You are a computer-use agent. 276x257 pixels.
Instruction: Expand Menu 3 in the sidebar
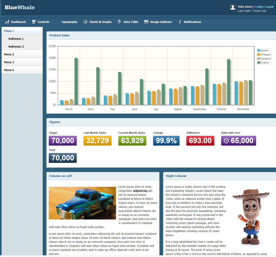(9, 62)
